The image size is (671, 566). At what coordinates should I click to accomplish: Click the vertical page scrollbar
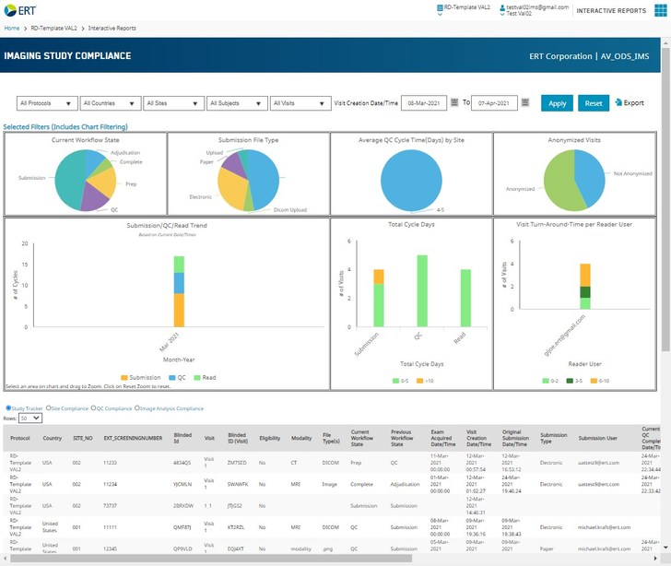(x=665, y=197)
